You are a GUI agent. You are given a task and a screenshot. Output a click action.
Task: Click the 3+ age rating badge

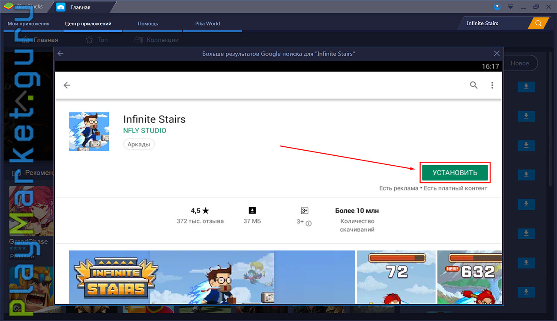pos(305,211)
